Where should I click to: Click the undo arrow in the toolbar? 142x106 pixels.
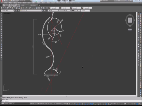(24, 8)
